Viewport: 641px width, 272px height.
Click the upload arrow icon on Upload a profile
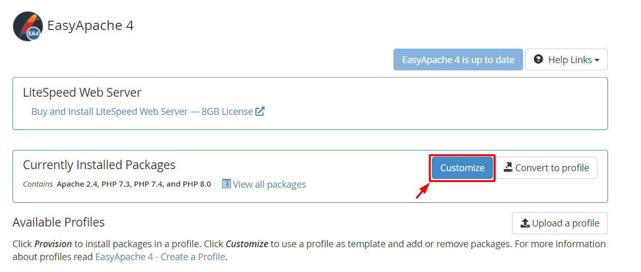(x=525, y=223)
